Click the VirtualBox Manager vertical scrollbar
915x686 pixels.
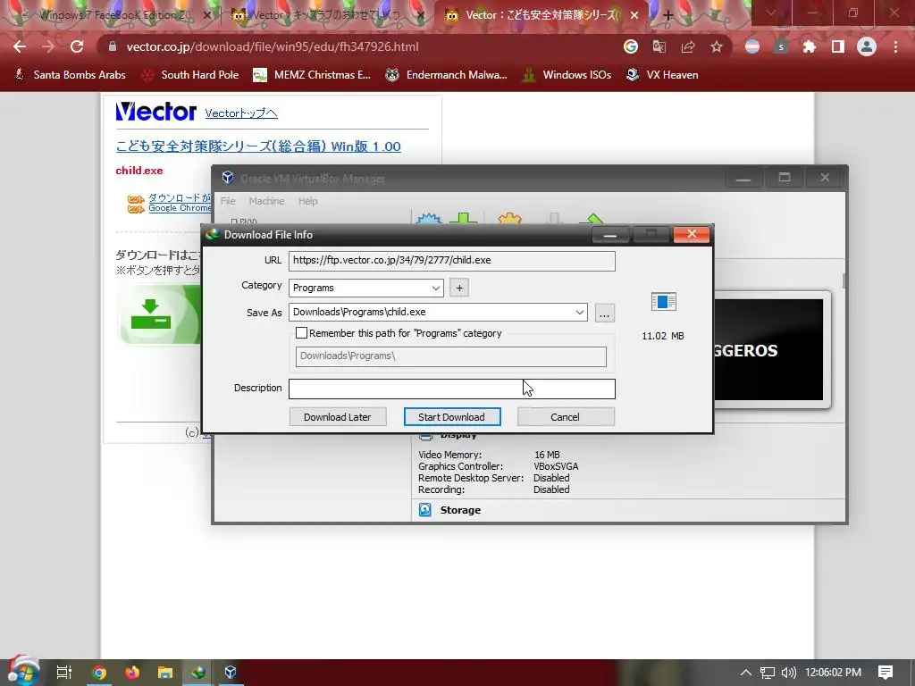coord(844,280)
